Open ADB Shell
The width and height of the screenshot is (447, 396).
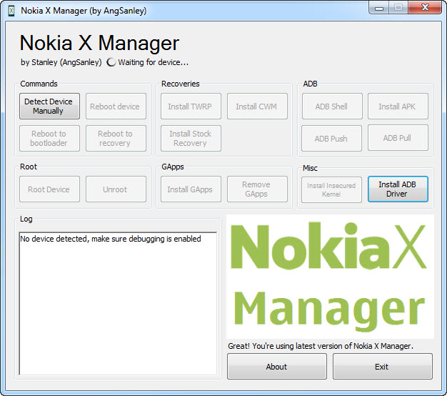point(332,106)
